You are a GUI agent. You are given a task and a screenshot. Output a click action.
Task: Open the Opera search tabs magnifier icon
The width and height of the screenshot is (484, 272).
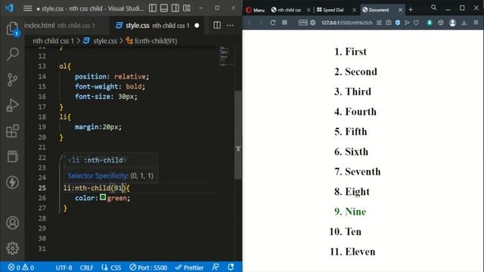click(433, 8)
